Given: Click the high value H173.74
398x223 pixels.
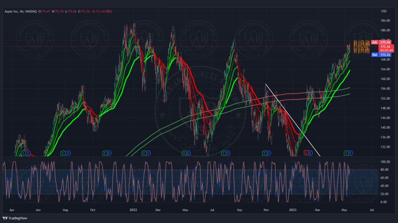Looking at the screenshot, I should tap(58, 11).
